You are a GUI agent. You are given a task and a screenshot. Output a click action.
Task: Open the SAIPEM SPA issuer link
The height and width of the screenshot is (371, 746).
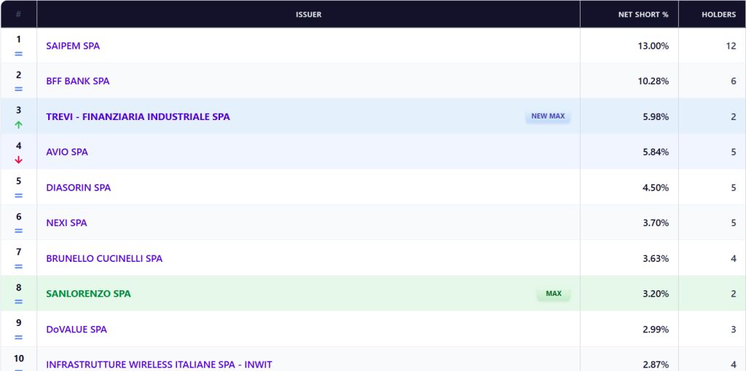pyautogui.click(x=73, y=46)
